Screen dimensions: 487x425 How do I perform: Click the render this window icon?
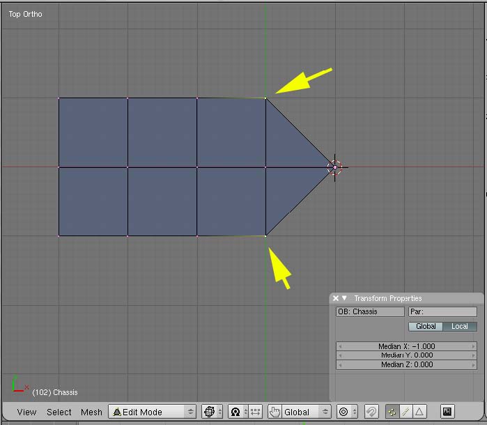pos(447,412)
